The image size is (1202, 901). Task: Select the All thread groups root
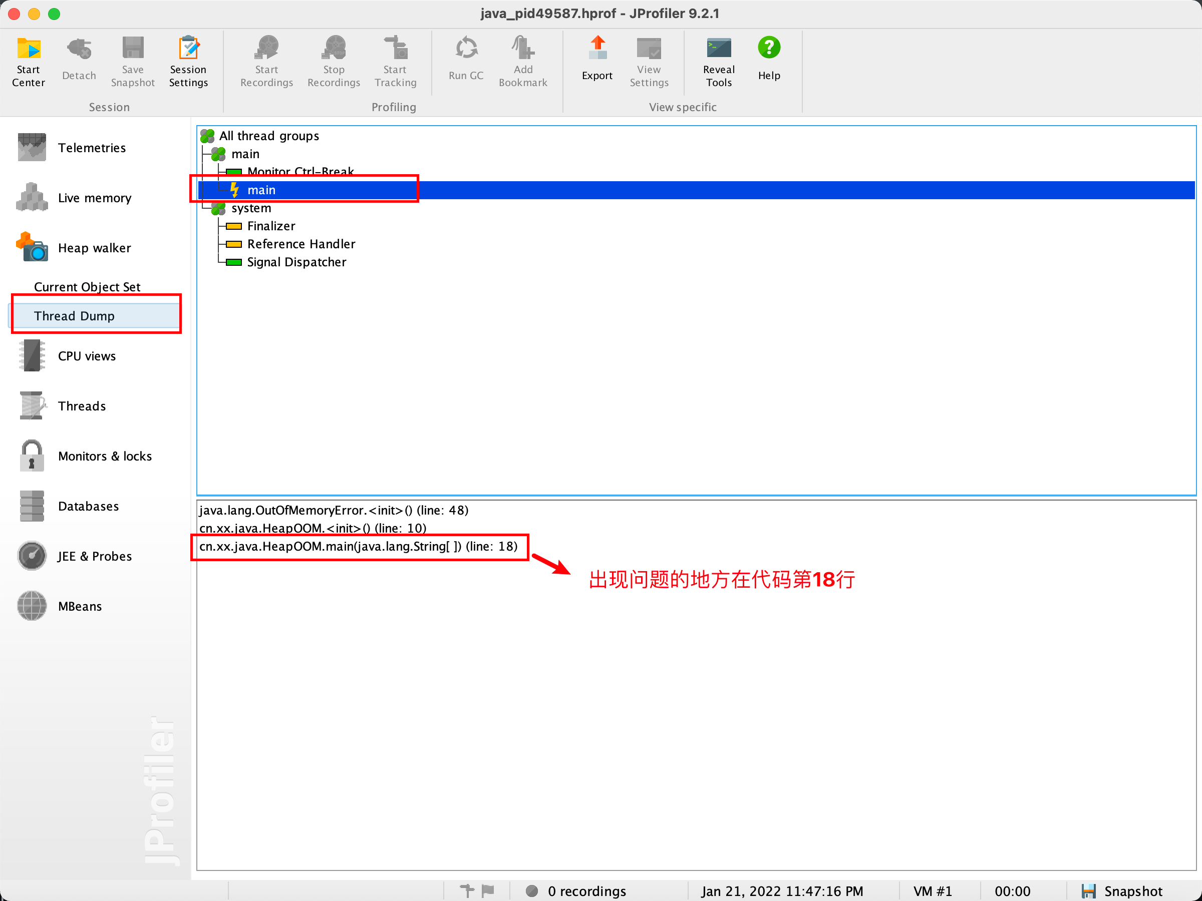268,136
